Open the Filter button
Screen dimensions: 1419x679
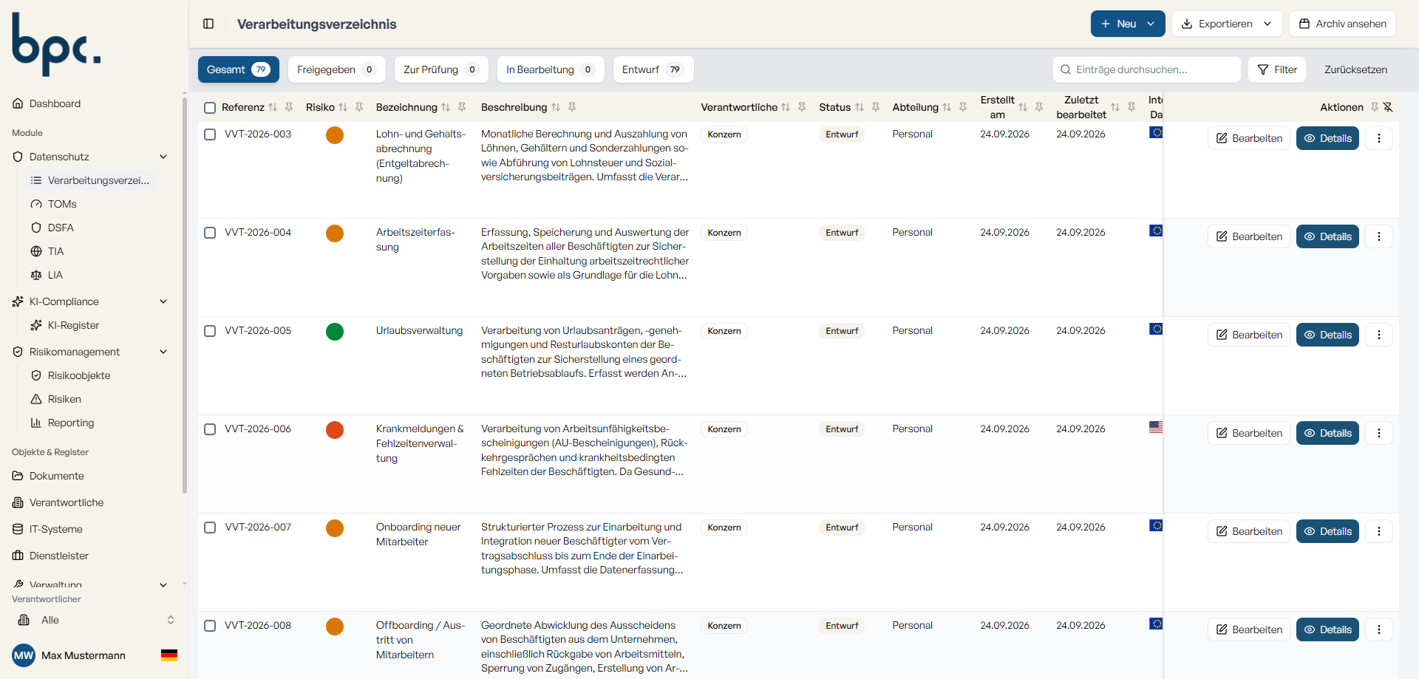[1277, 69]
